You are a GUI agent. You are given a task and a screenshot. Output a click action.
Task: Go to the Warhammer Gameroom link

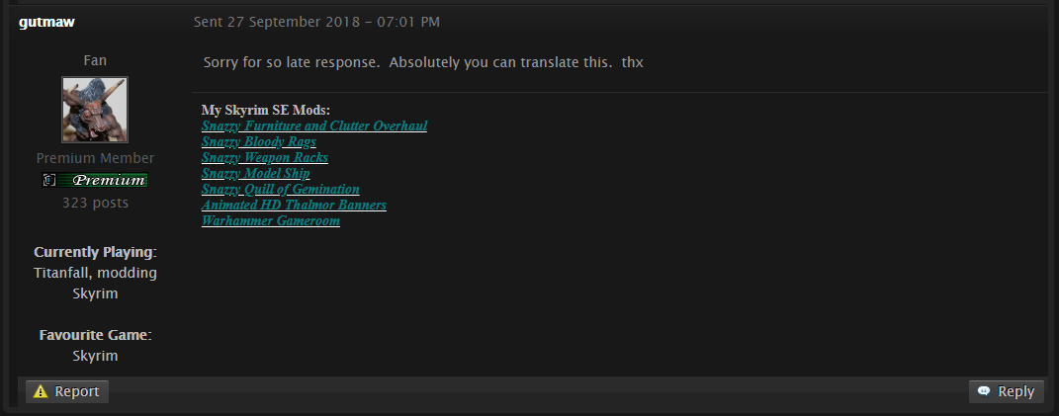[x=270, y=220]
